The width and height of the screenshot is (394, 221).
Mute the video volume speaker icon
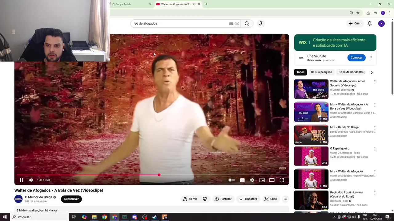pos(31,180)
